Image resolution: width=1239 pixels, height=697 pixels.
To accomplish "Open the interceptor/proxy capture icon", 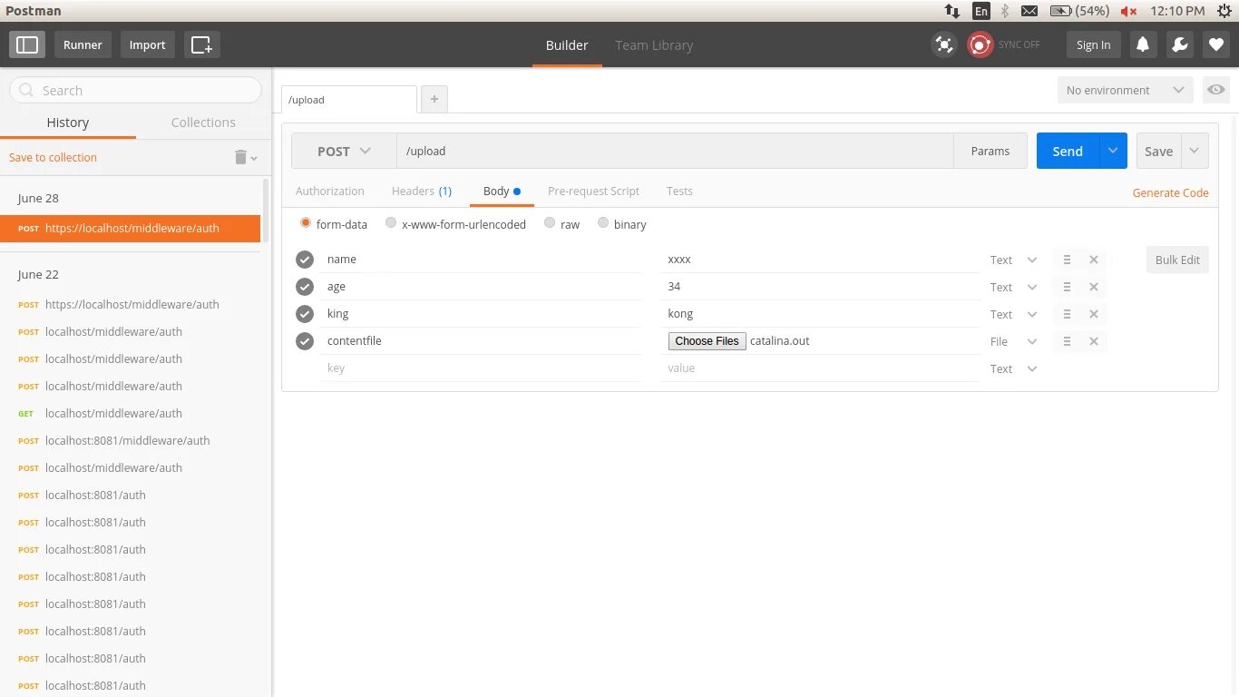I will 944,44.
